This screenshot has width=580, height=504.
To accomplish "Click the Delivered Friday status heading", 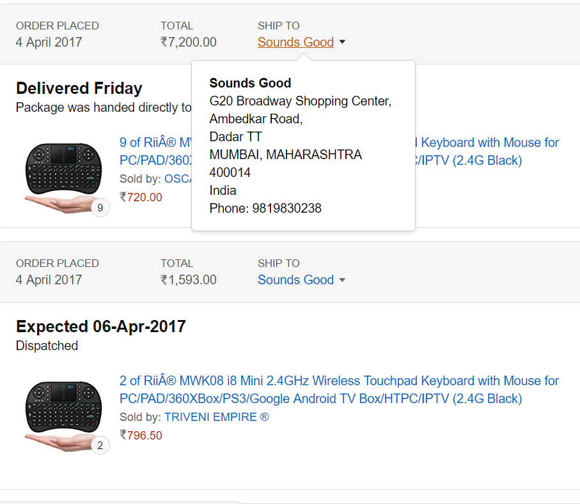I will click(79, 88).
